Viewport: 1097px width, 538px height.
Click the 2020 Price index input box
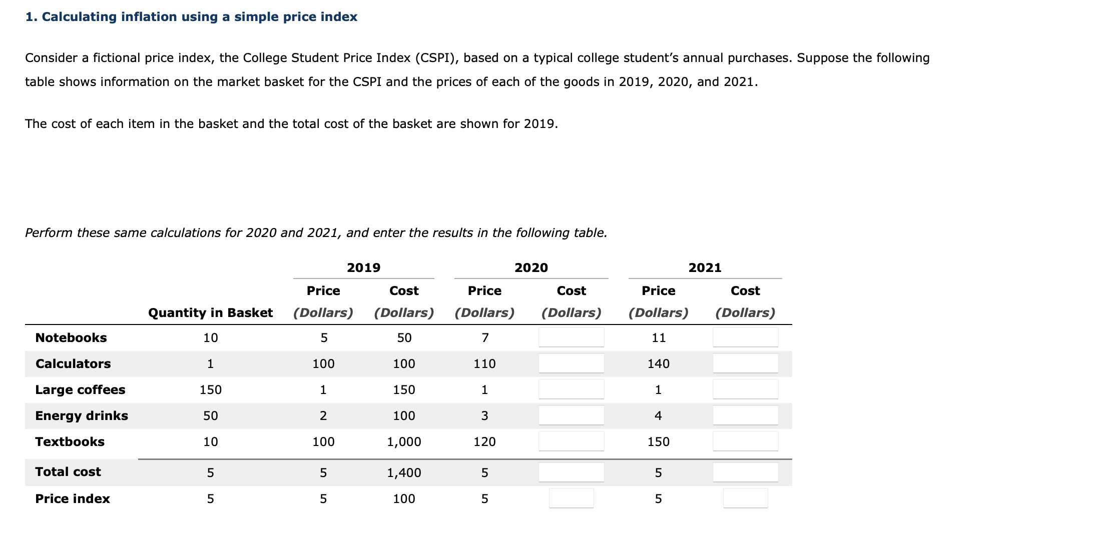[x=571, y=498]
